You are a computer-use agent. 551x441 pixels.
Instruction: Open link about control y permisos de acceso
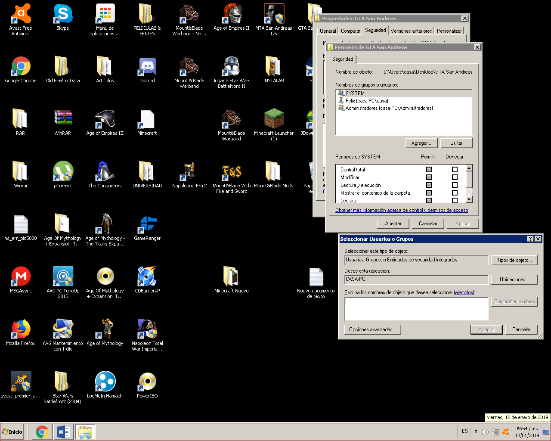click(x=402, y=210)
